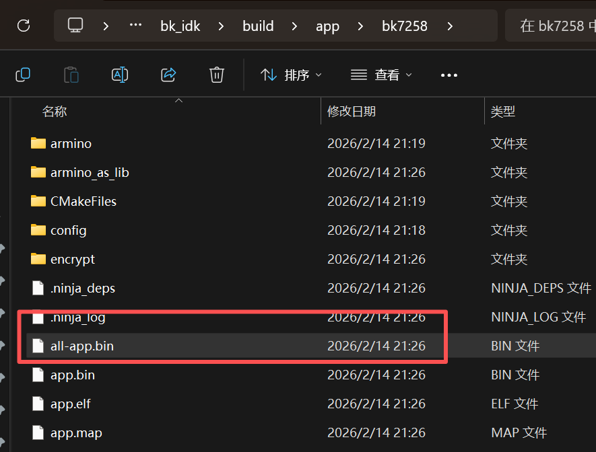Open the 排序 sort dropdown
Viewport: 596px width, 452px height.
[x=291, y=75]
